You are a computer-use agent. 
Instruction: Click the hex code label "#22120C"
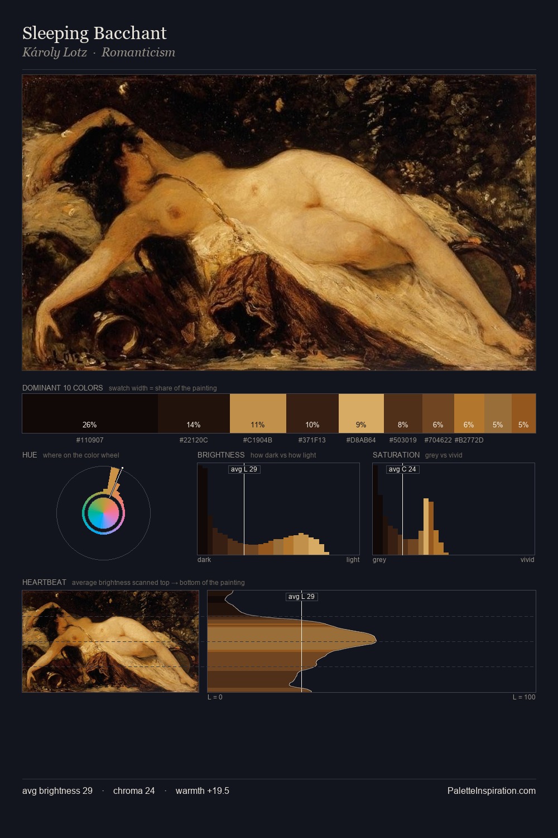(x=194, y=440)
